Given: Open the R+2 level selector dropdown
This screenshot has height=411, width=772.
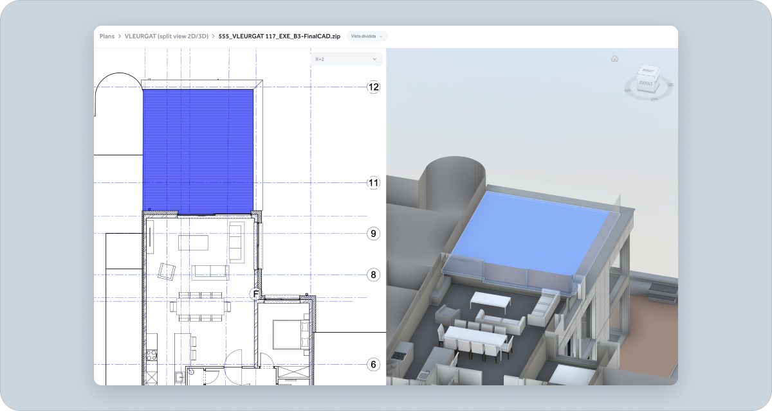Looking at the screenshot, I should [346, 59].
